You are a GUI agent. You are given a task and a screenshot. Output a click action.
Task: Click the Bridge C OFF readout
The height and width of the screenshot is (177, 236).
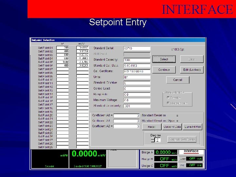coord(166,166)
